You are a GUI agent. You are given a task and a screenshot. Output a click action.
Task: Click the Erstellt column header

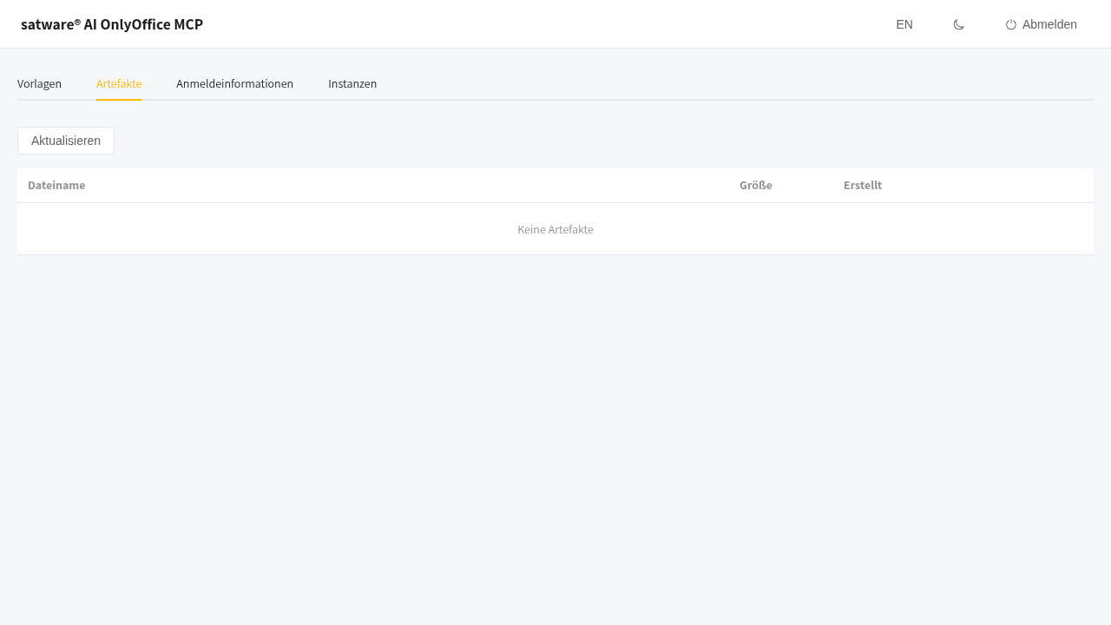(863, 185)
